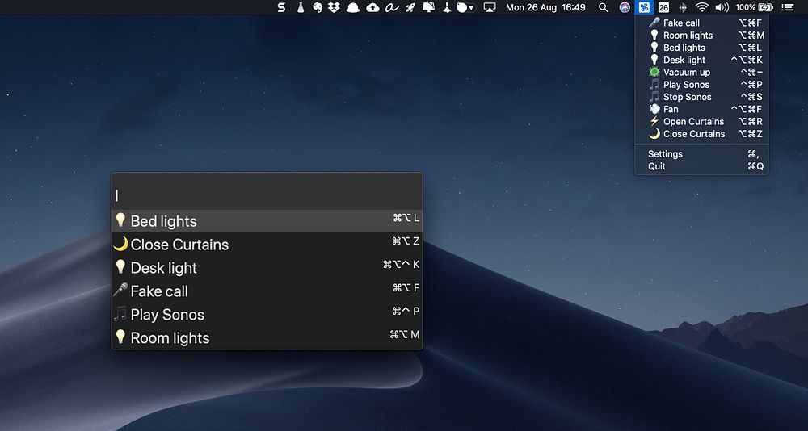This screenshot has width=808, height=431.
Task: Open the stylized S icon in menu bar
Action: (x=281, y=7)
